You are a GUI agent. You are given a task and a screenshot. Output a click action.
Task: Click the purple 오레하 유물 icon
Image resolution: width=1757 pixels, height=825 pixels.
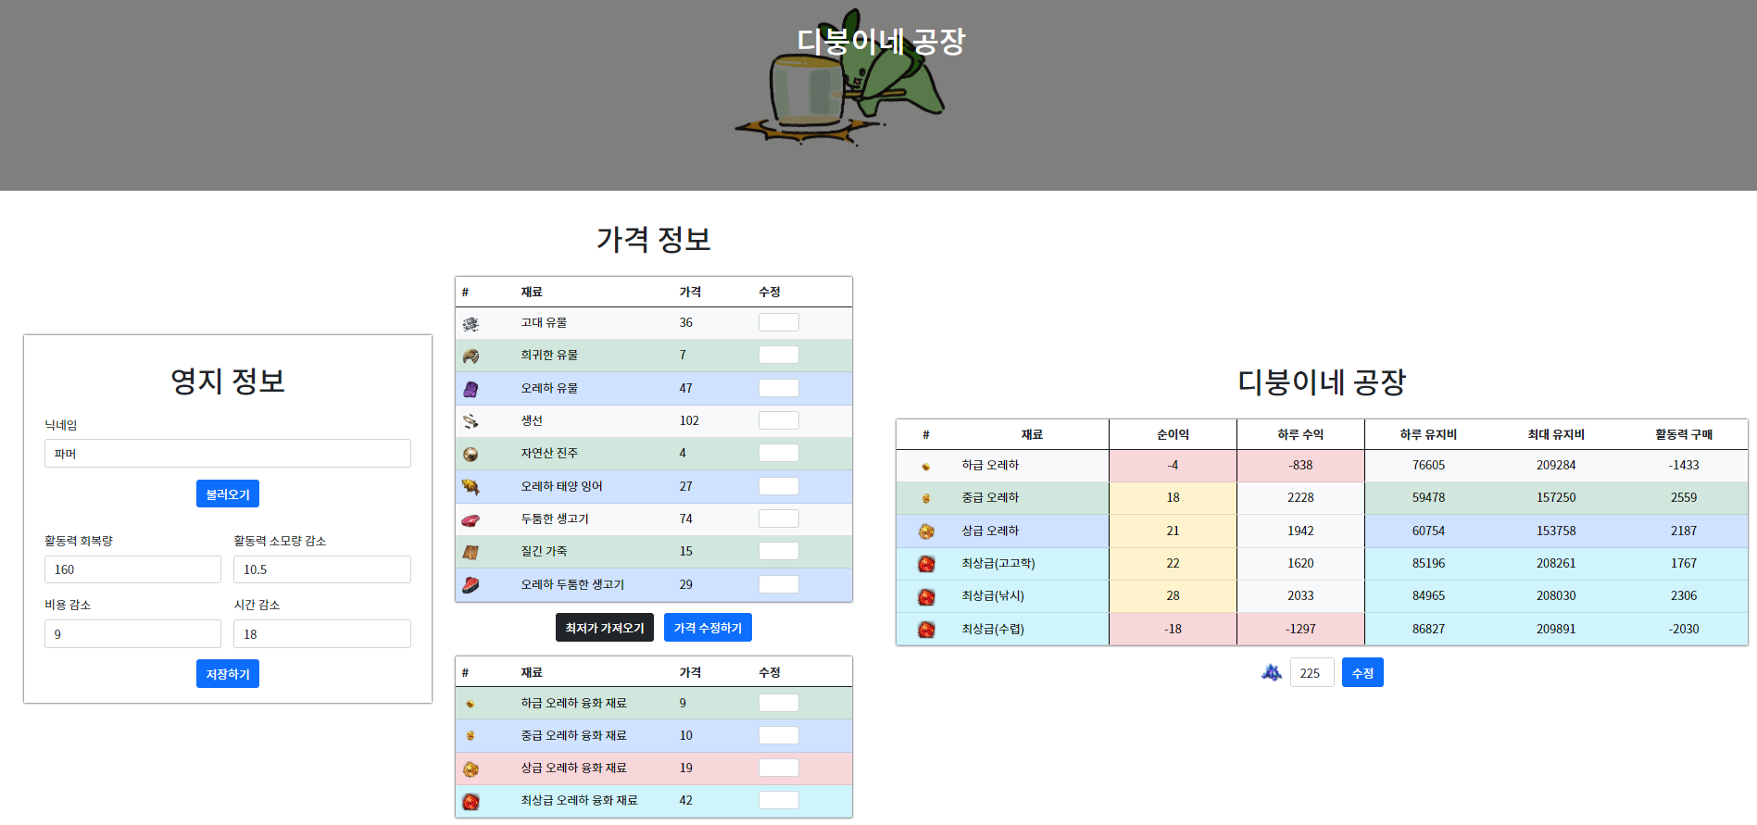[x=471, y=389]
